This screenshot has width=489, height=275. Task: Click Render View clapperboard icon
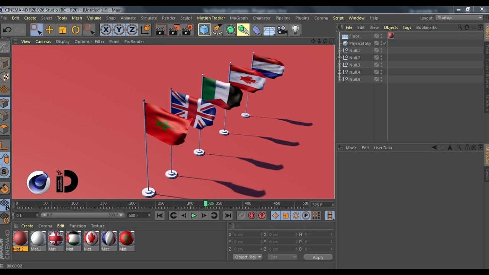point(161,29)
